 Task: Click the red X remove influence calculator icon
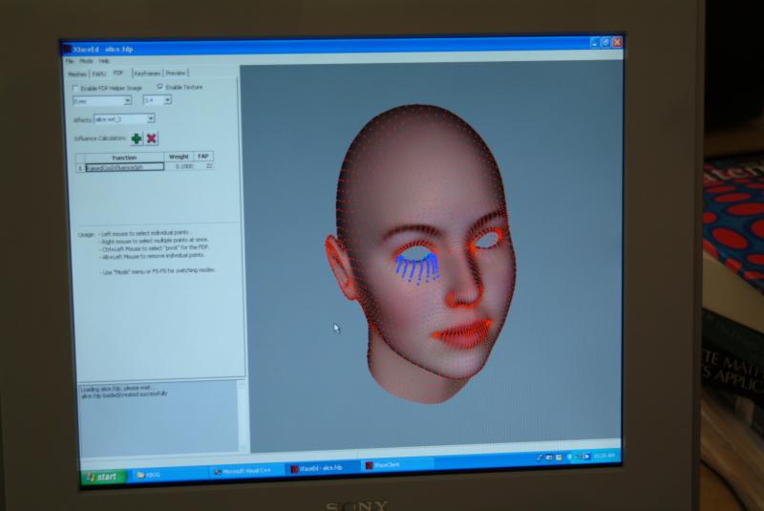(x=152, y=138)
